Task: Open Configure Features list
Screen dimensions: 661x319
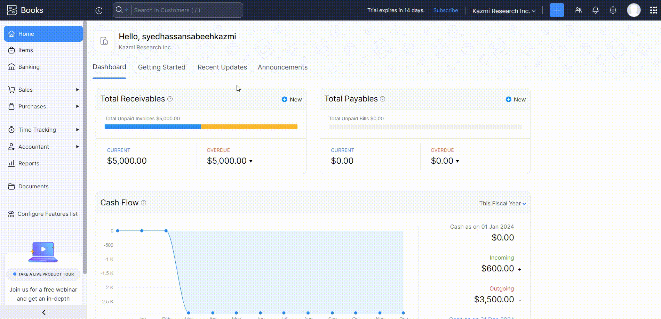Action: point(43,214)
